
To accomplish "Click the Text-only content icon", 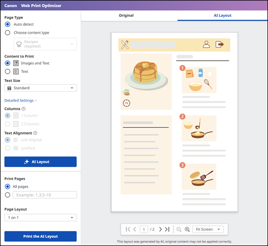I will point(16,71).
